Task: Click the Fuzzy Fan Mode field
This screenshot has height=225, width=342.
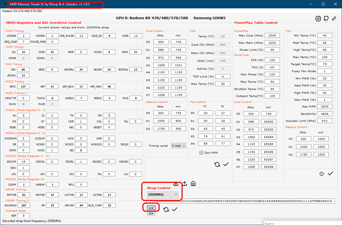Action: point(325,71)
